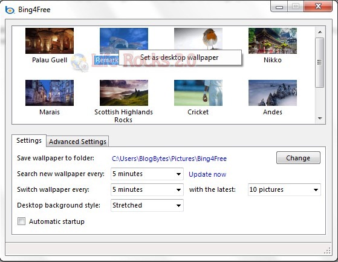Minimize the Bing4Free window
The height and width of the screenshot is (262, 338).
point(279,7)
